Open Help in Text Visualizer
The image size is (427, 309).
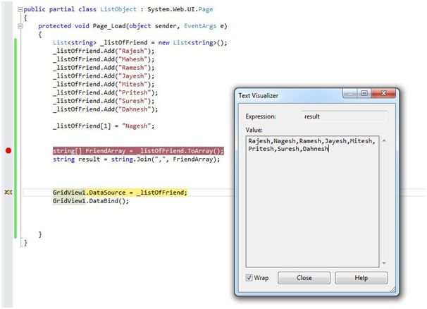(x=361, y=278)
